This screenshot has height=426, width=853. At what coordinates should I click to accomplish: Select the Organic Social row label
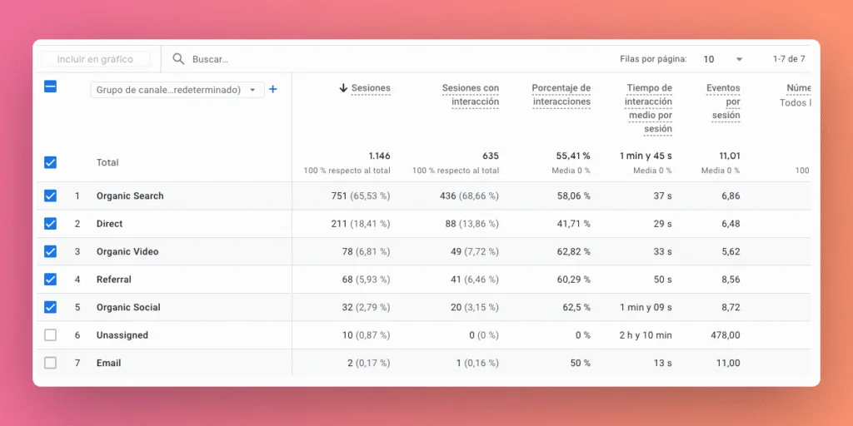pos(128,307)
